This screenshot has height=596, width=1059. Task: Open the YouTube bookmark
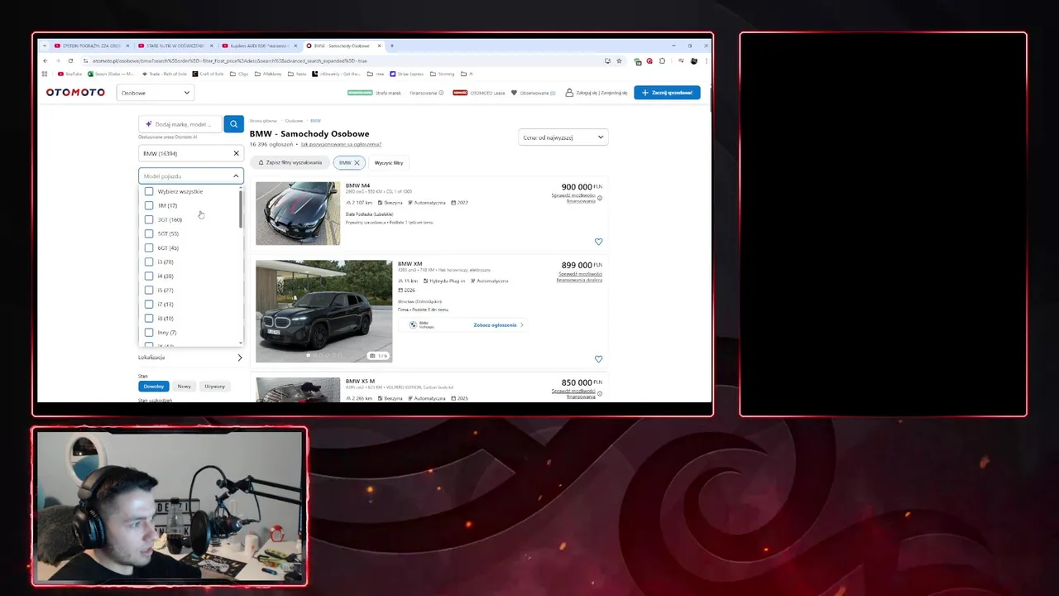[x=69, y=74]
